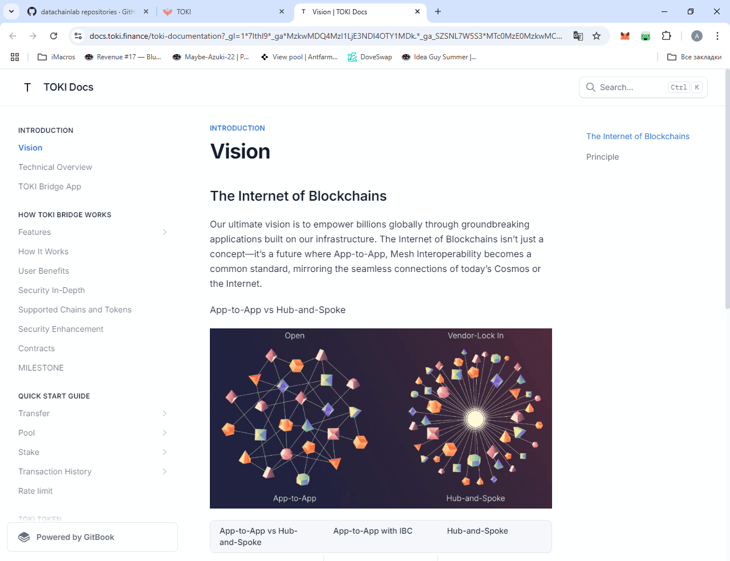
Task: Jump to the Principle section
Action: click(602, 157)
